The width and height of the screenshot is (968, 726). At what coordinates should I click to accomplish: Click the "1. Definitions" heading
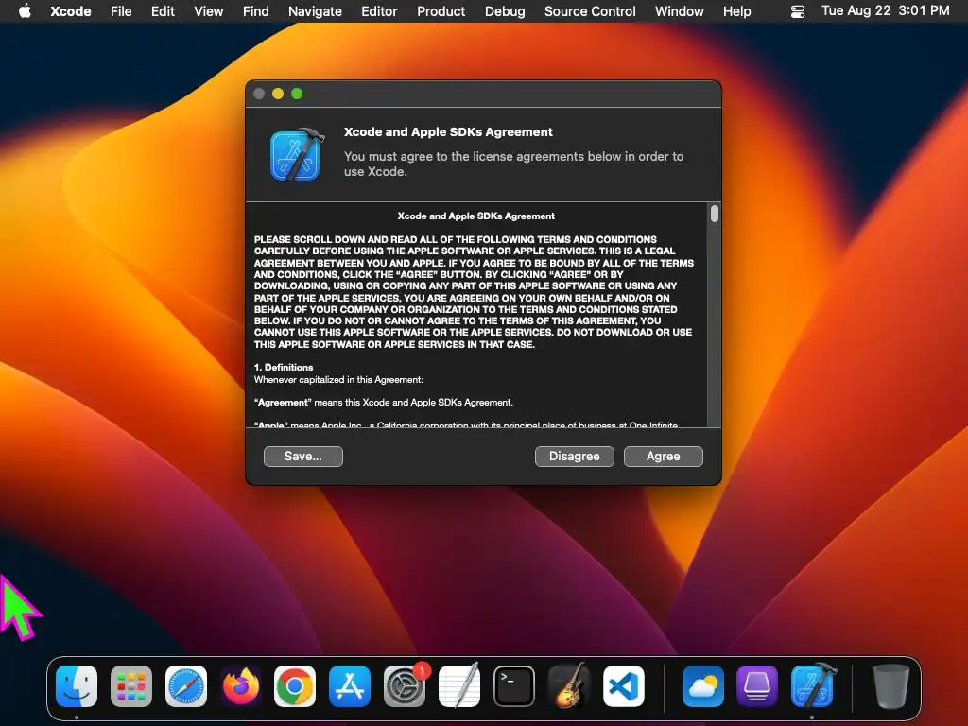click(284, 368)
